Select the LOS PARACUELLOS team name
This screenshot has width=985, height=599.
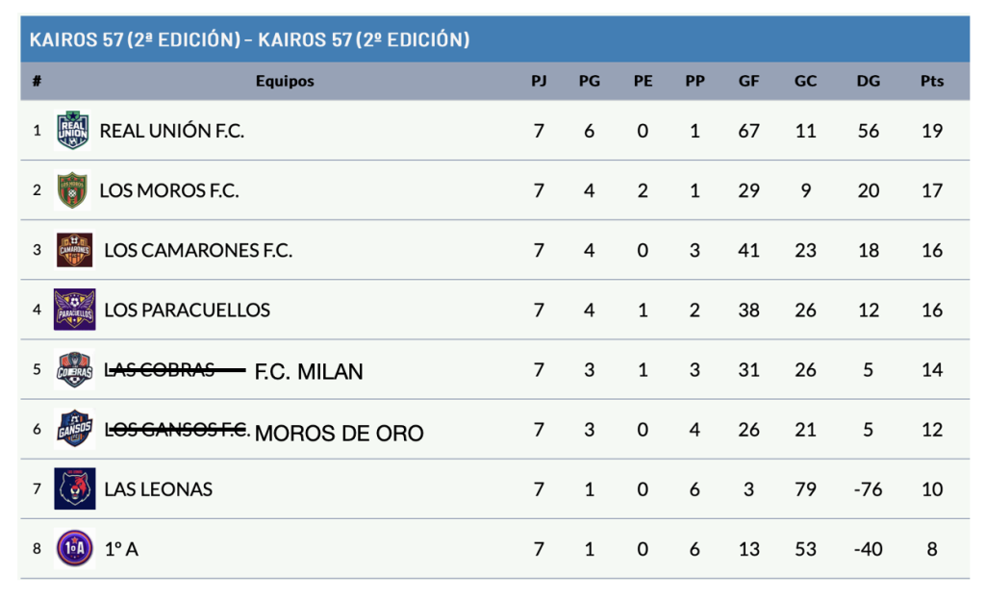tap(187, 311)
